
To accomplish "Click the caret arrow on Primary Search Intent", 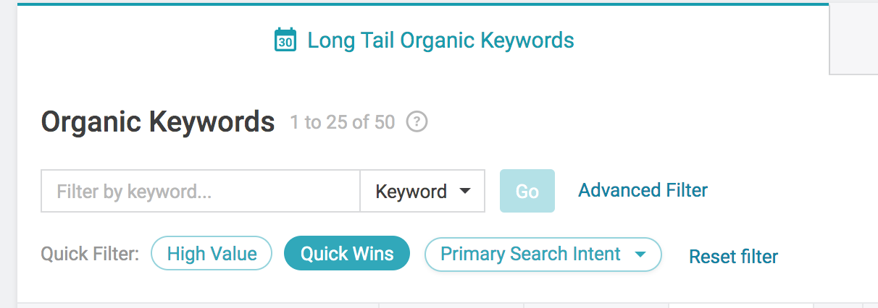I will 640,254.
